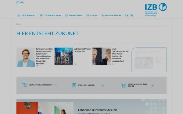Click the lab photo in bottom banner
This screenshot has width=183, height=114.
coord(45,108)
